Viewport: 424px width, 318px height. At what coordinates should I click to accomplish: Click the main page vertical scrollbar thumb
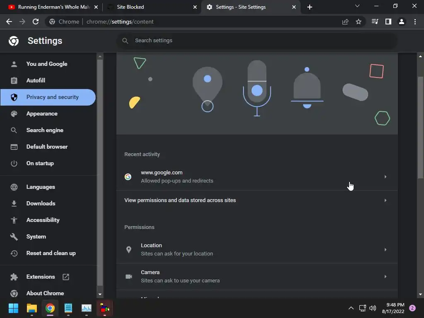(420, 127)
